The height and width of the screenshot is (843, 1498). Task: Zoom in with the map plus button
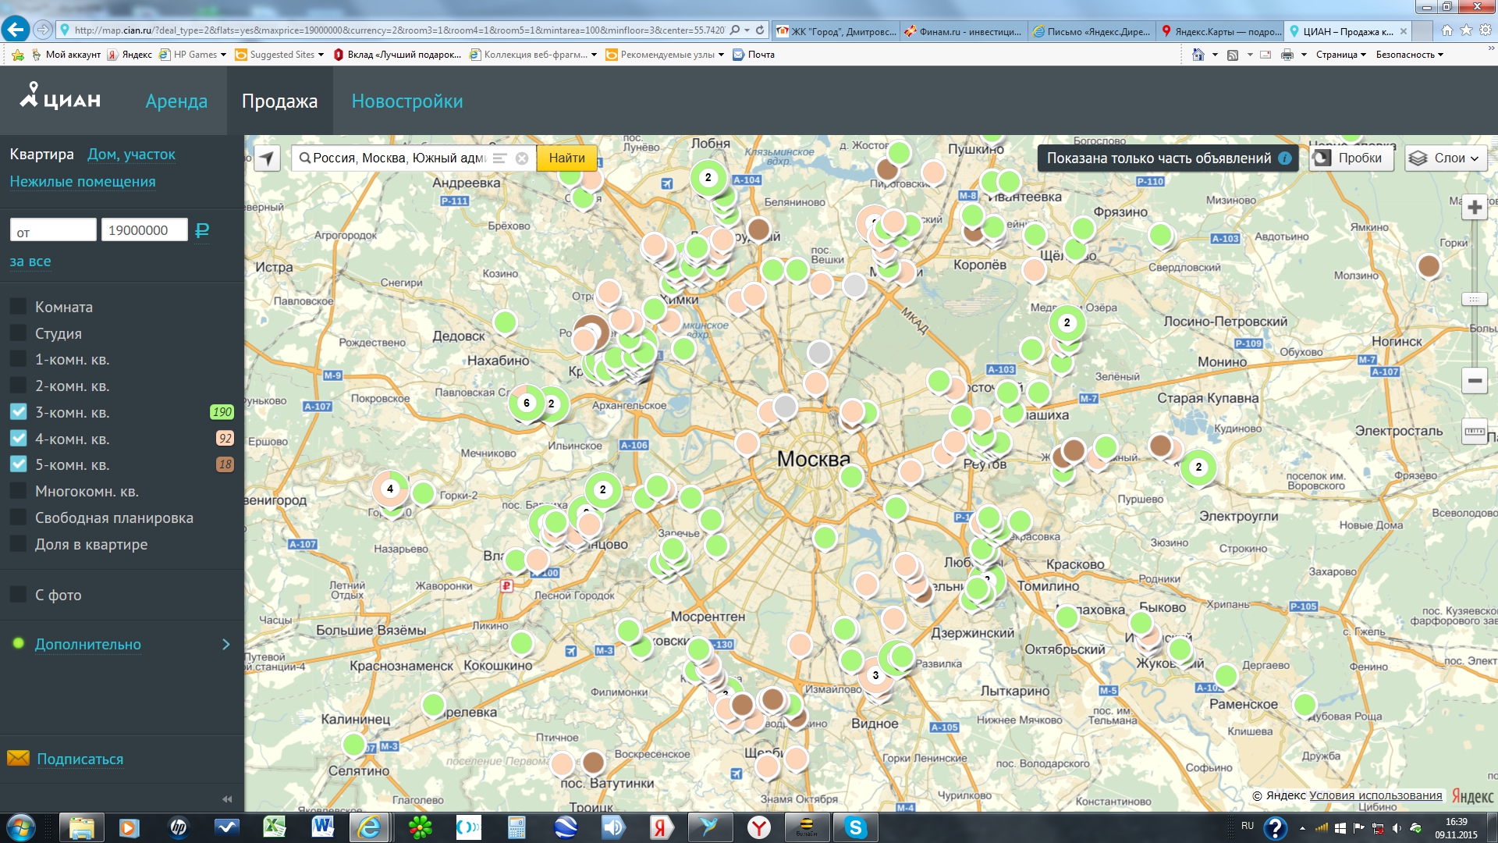1474,208
